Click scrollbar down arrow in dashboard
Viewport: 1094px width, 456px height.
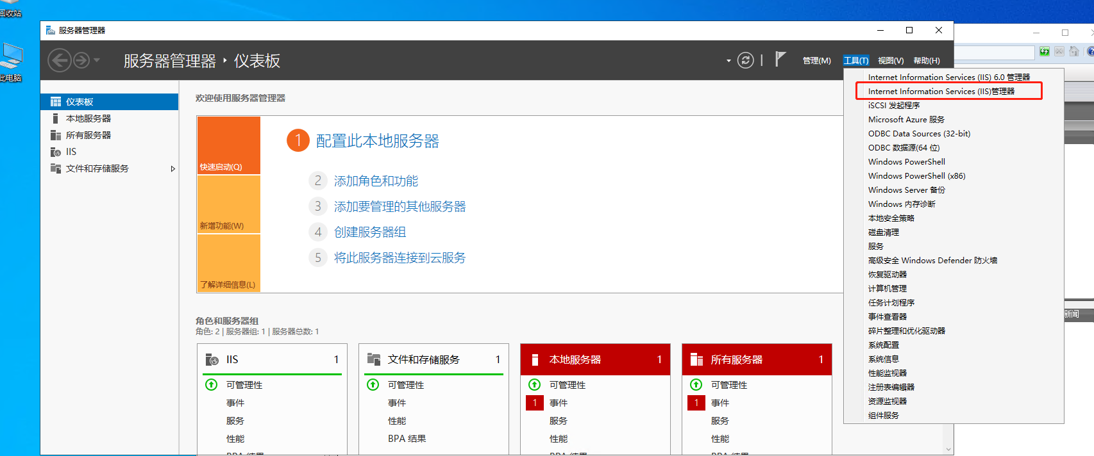[948, 450]
